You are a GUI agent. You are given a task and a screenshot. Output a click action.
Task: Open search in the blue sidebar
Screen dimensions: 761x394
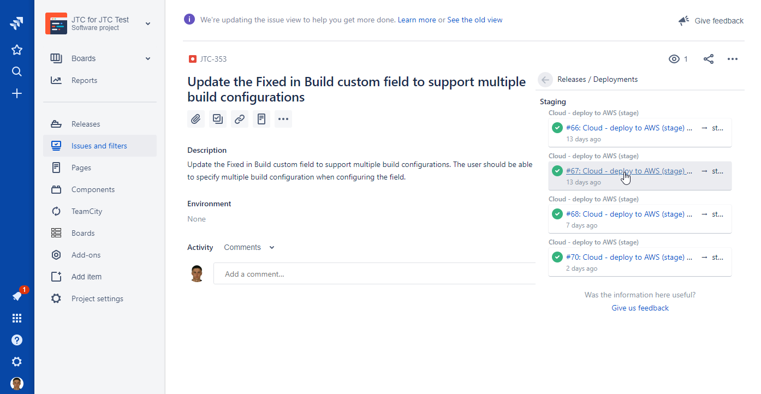click(x=17, y=71)
